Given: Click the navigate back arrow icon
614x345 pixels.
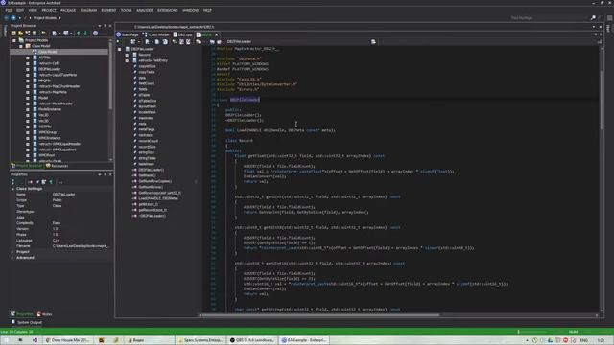Looking at the screenshot, I should pyautogui.click(x=6, y=18).
